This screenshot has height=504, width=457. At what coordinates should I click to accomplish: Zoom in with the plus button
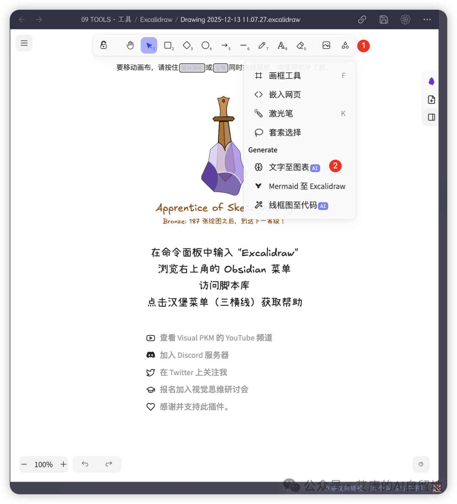pyautogui.click(x=63, y=464)
